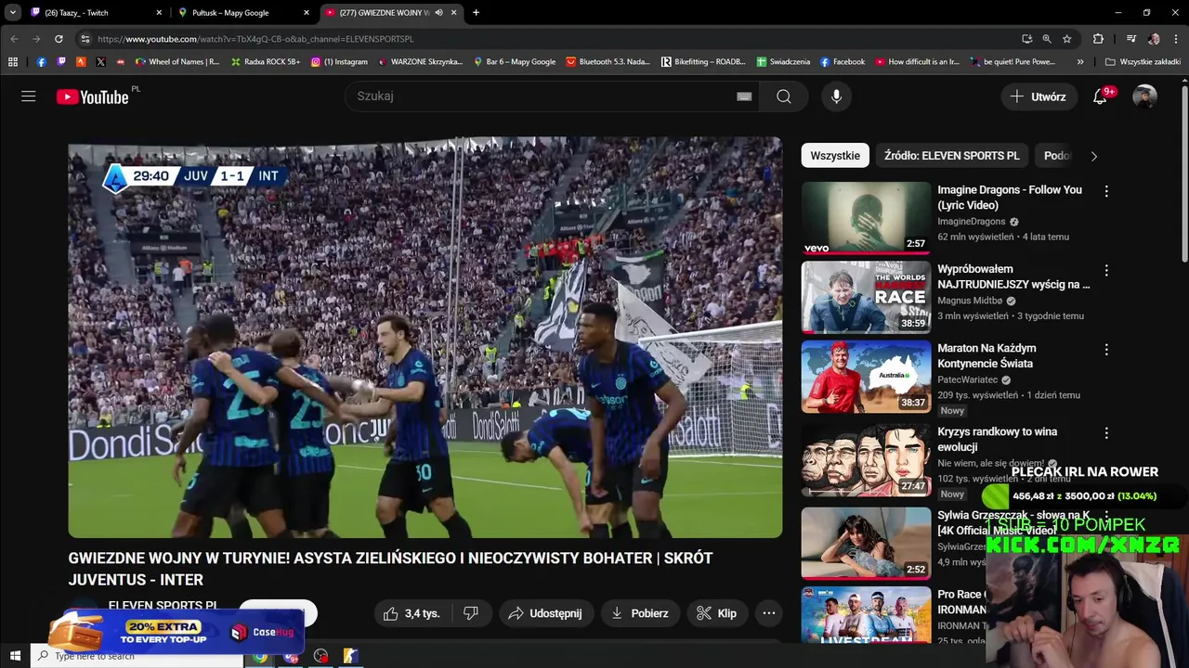Open Maraton Na Każdym Kontynencie Świata title
Viewport: 1189px width, 668px height.
[986, 355]
